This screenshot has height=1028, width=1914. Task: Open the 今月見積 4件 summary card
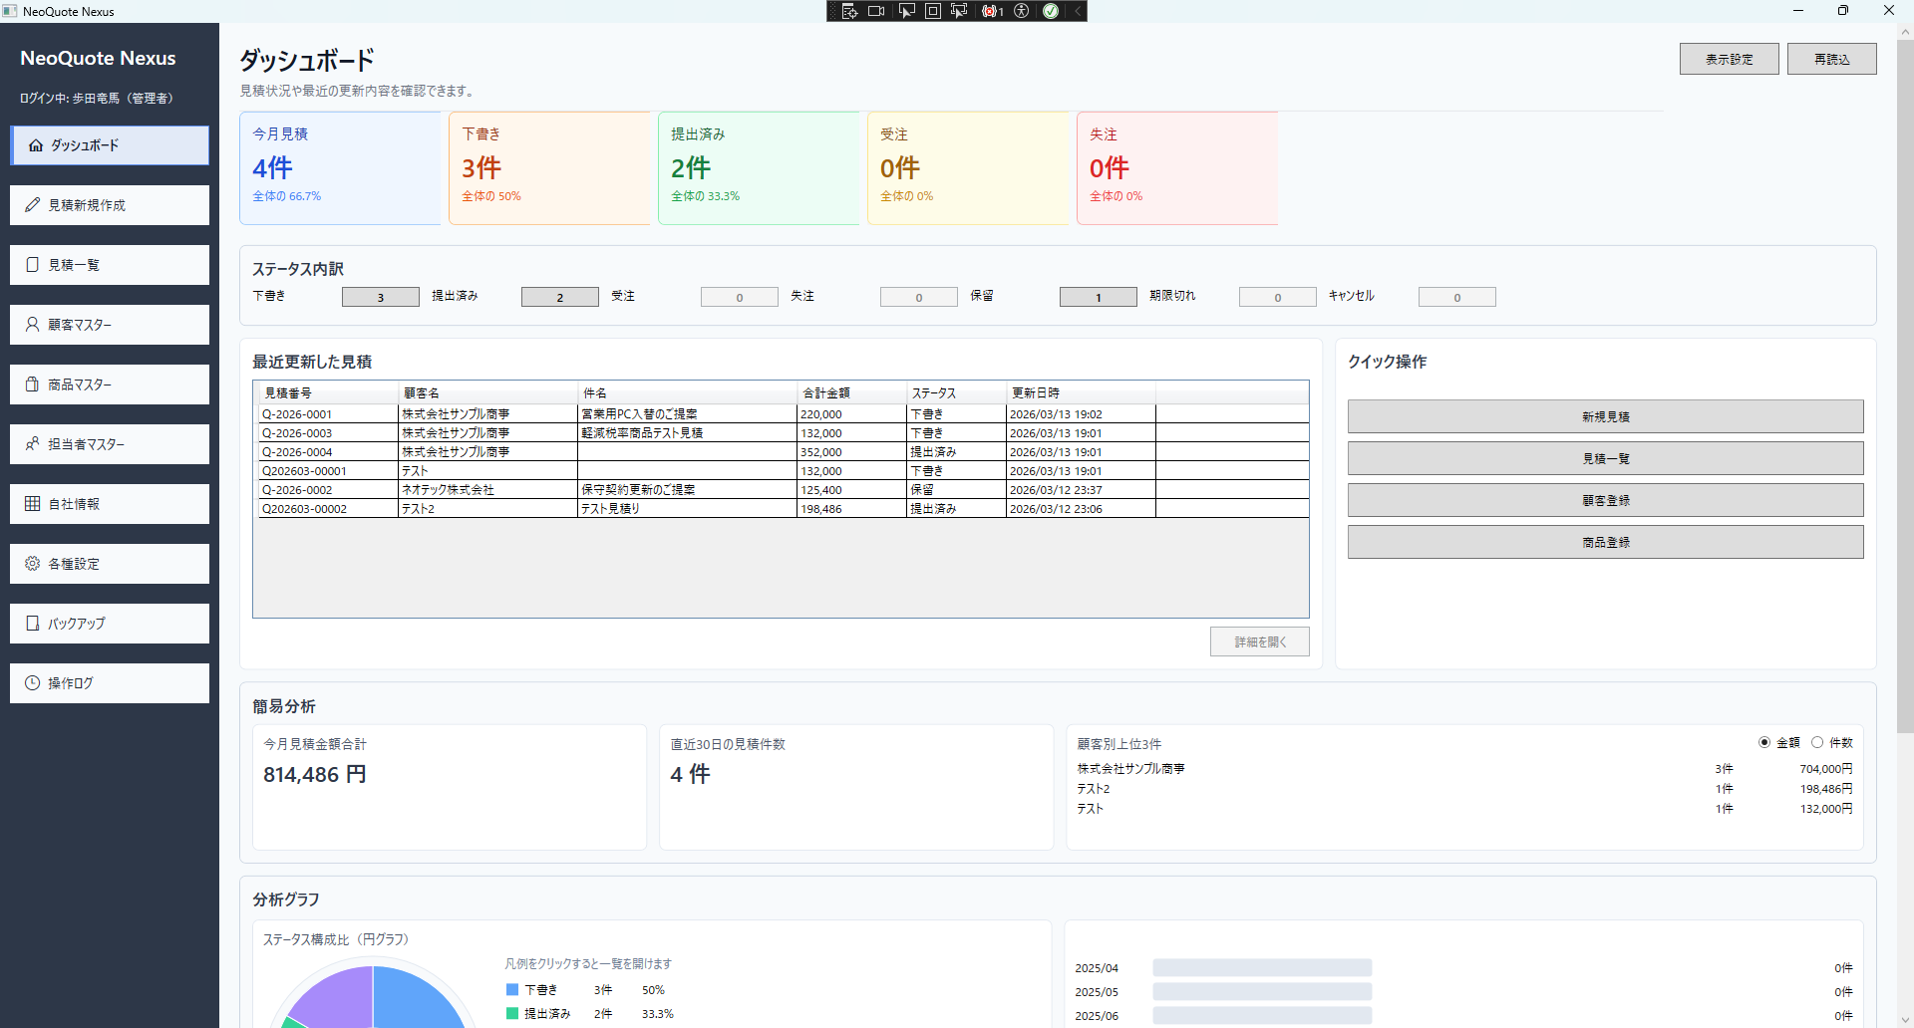(x=340, y=168)
